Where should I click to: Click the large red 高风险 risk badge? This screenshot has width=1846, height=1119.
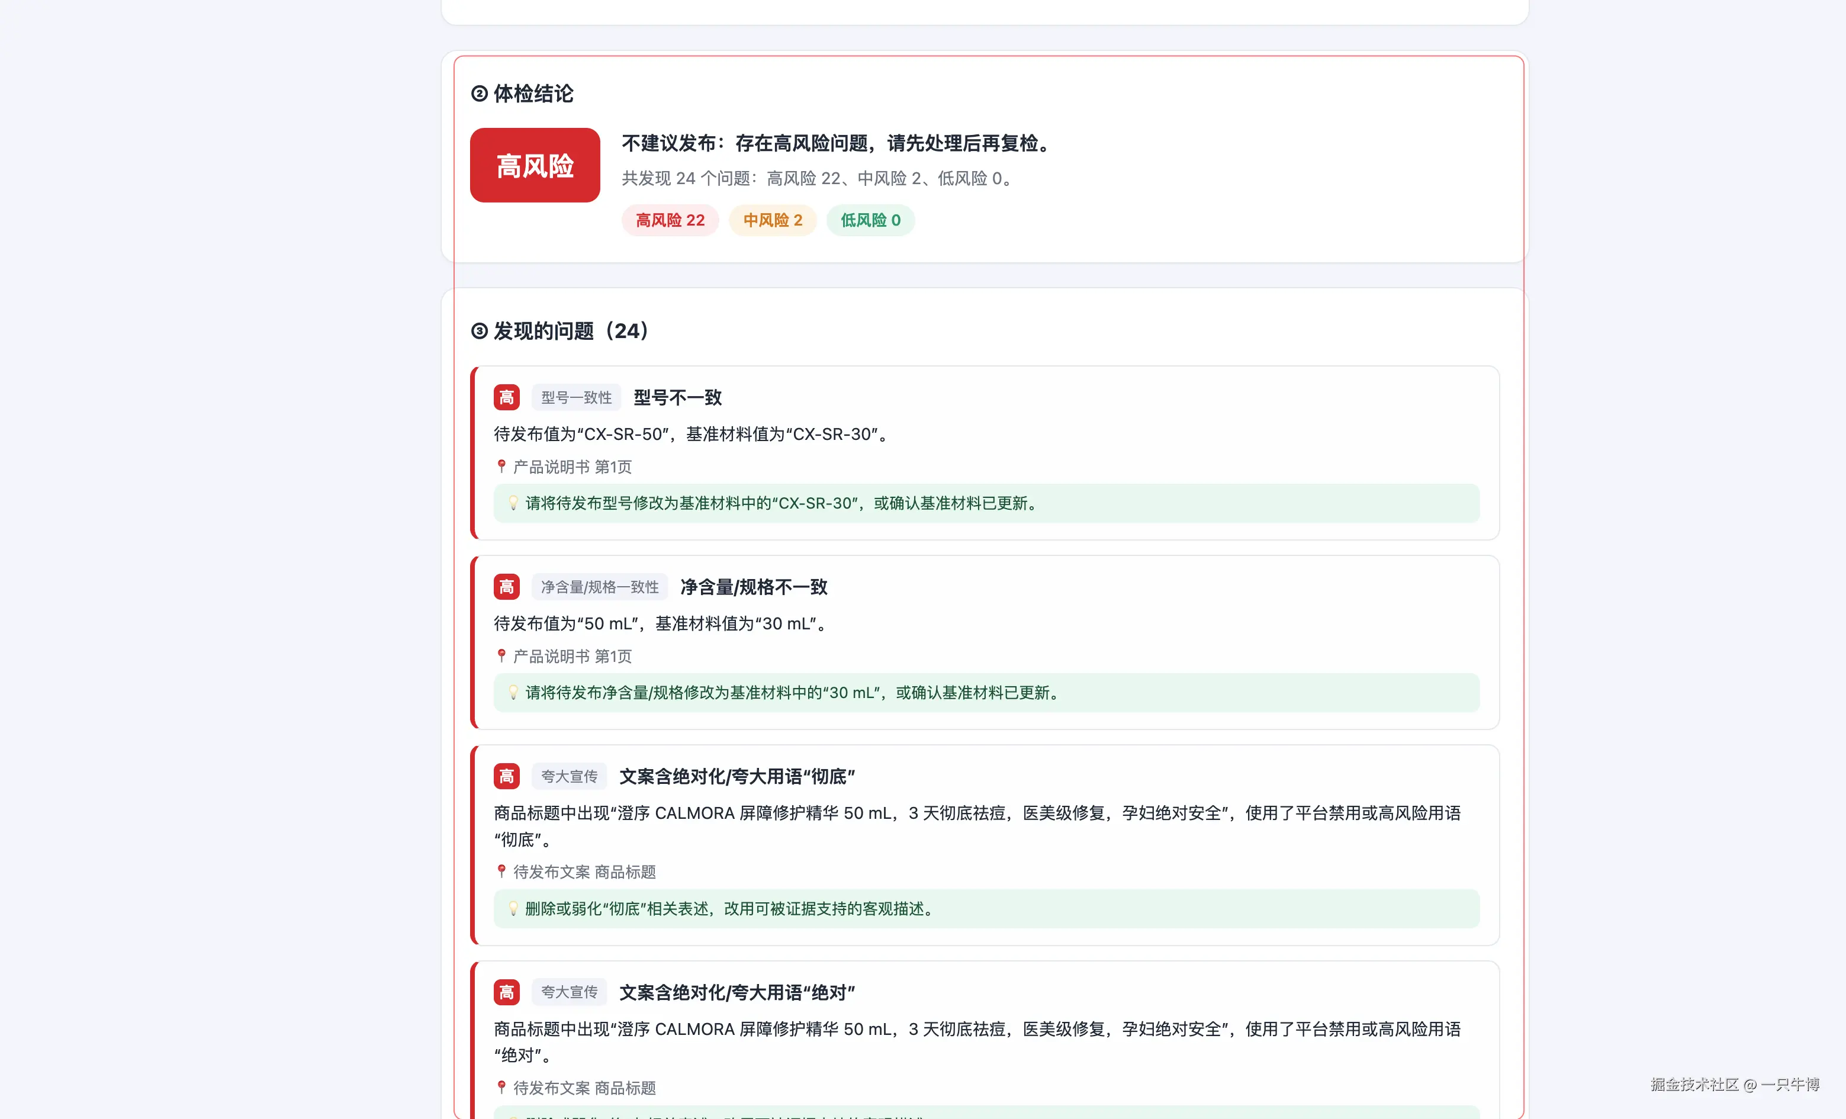click(x=535, y=165)
